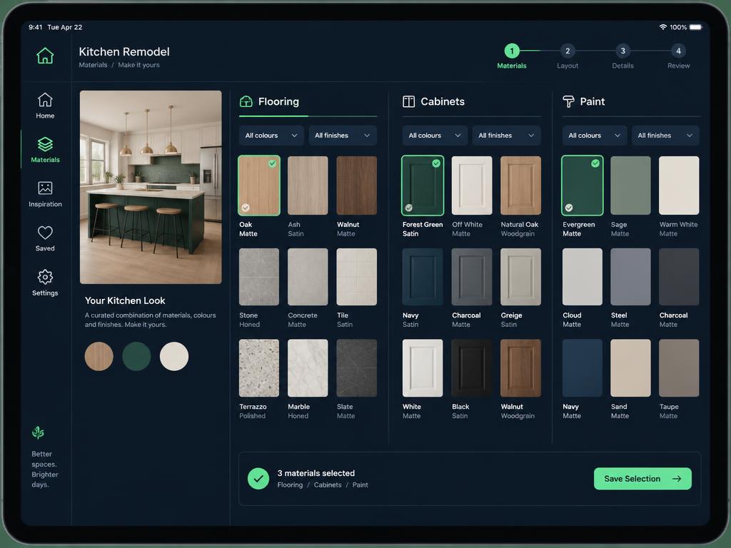Click the Cabinets category icon
The height and width of the screenshot is (548, 731).
(x=408, y=101)
